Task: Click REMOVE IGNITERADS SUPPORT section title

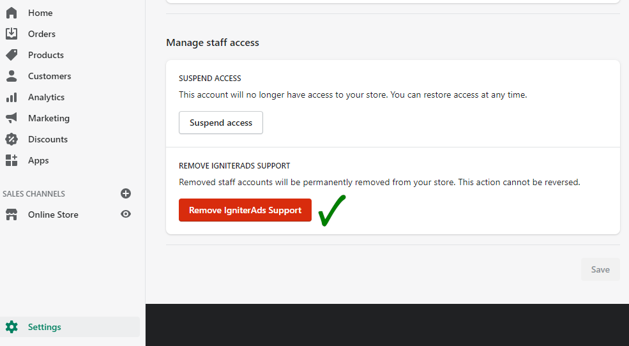Action: [234, 165]
